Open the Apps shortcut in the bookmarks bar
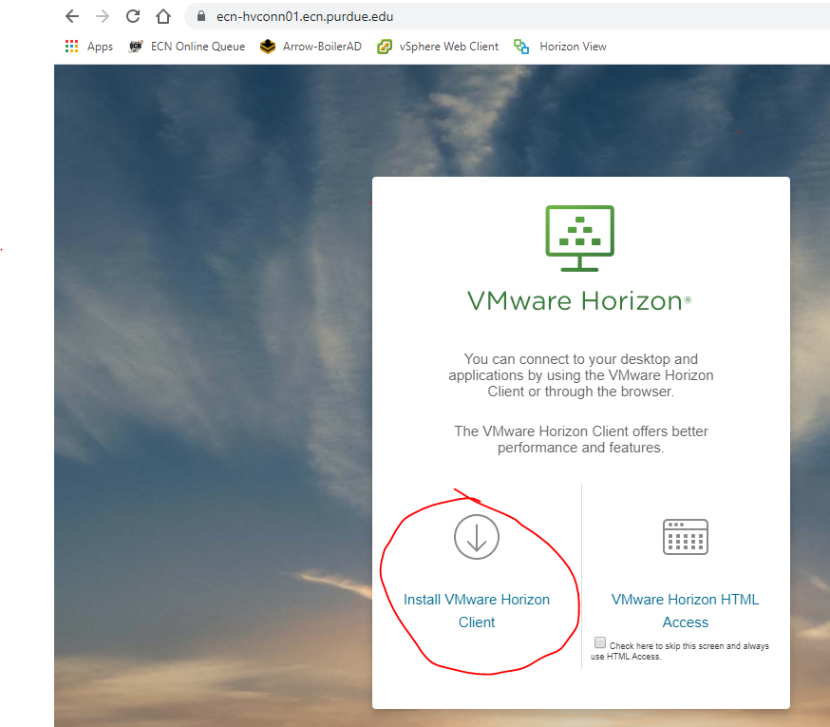Image resolution: width=830 pixels, height=727 pixels. (89, 47)
